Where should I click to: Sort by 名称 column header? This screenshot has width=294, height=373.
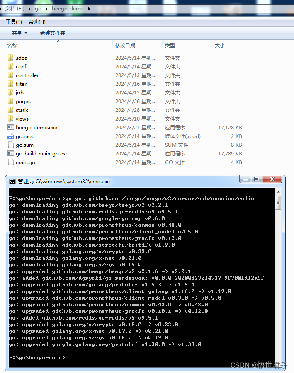(12, 45)
